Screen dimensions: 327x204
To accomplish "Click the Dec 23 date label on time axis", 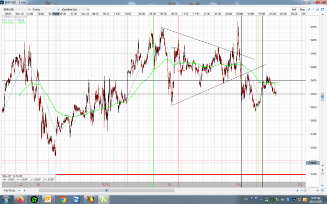I will pos(85,14).
